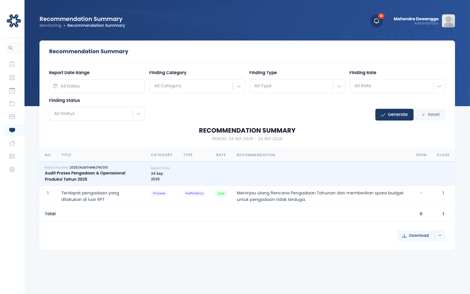Open the settings gear sidebar icon
Image resolution: width=470 pixels, height=294 pixels.
click(x=12, y=169)
